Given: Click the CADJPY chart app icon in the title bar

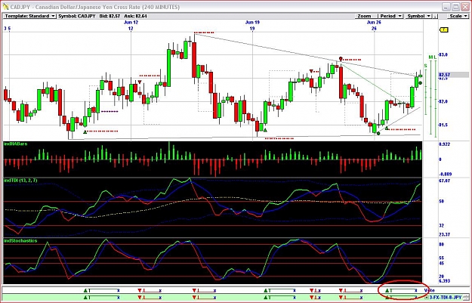Looking at the screenshot, I should click(x=5, y=7).
